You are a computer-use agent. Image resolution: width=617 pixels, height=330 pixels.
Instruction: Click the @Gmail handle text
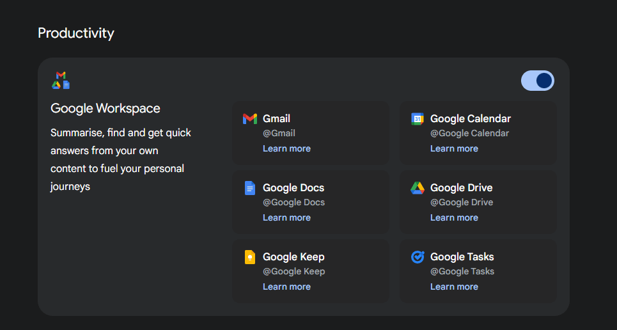(x=279, y=133)
